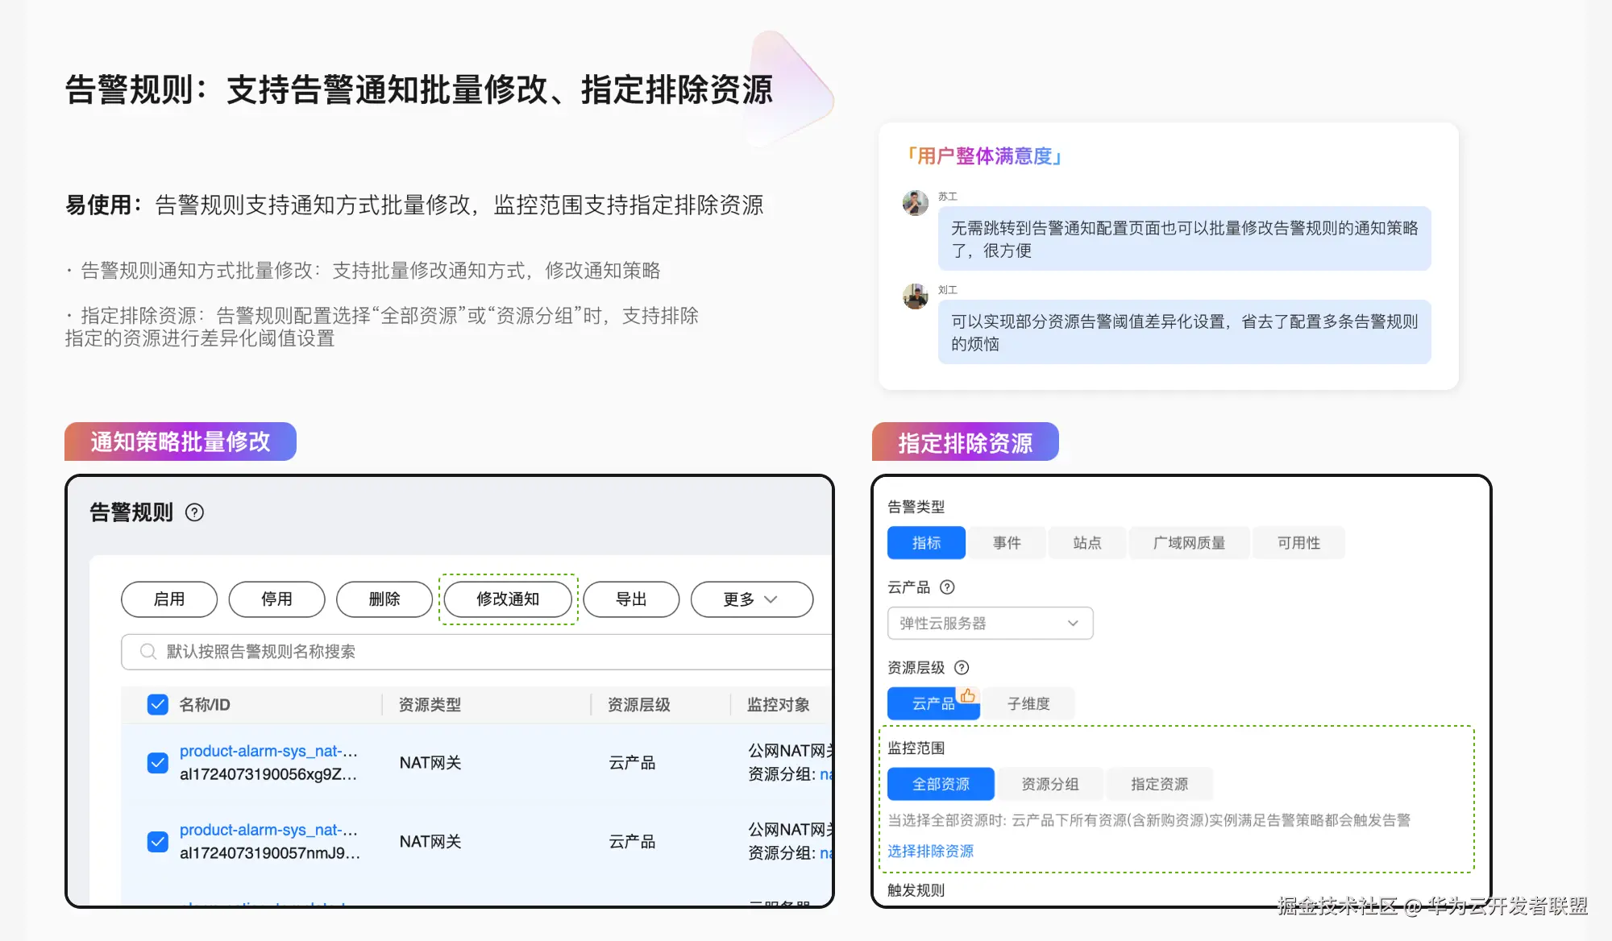Click 苏工's user avatar
The width and height of the screenshot is (1612, 941).
point(915,203)
